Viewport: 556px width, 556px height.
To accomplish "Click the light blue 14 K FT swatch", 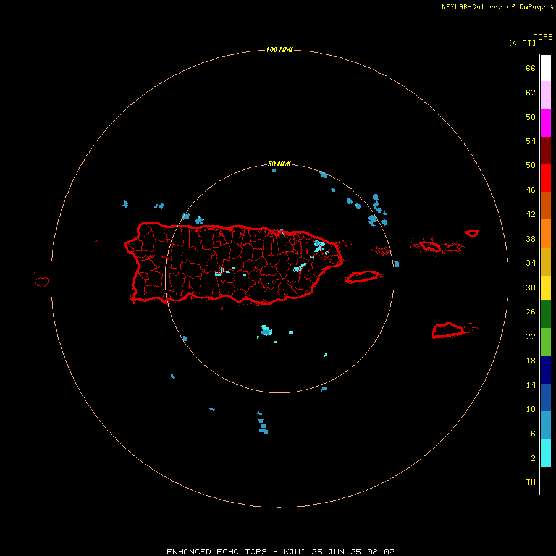I will [545, 425].
